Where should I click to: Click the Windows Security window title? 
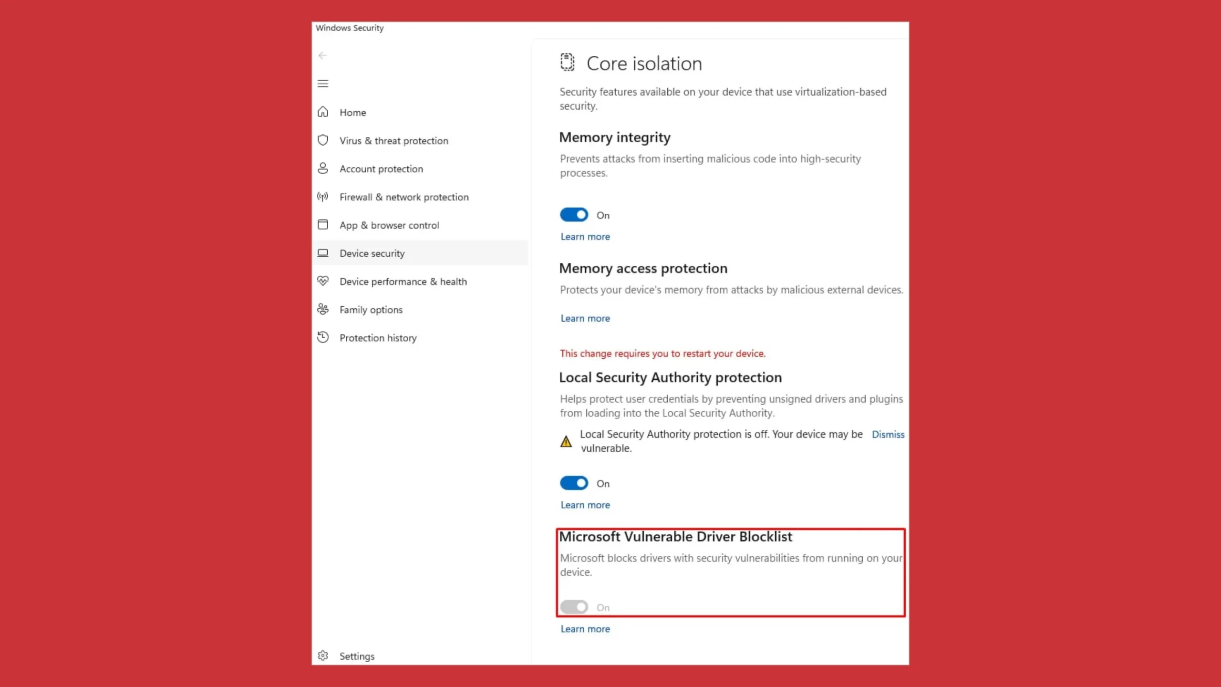pyautogui.click(x=350, y=28)
